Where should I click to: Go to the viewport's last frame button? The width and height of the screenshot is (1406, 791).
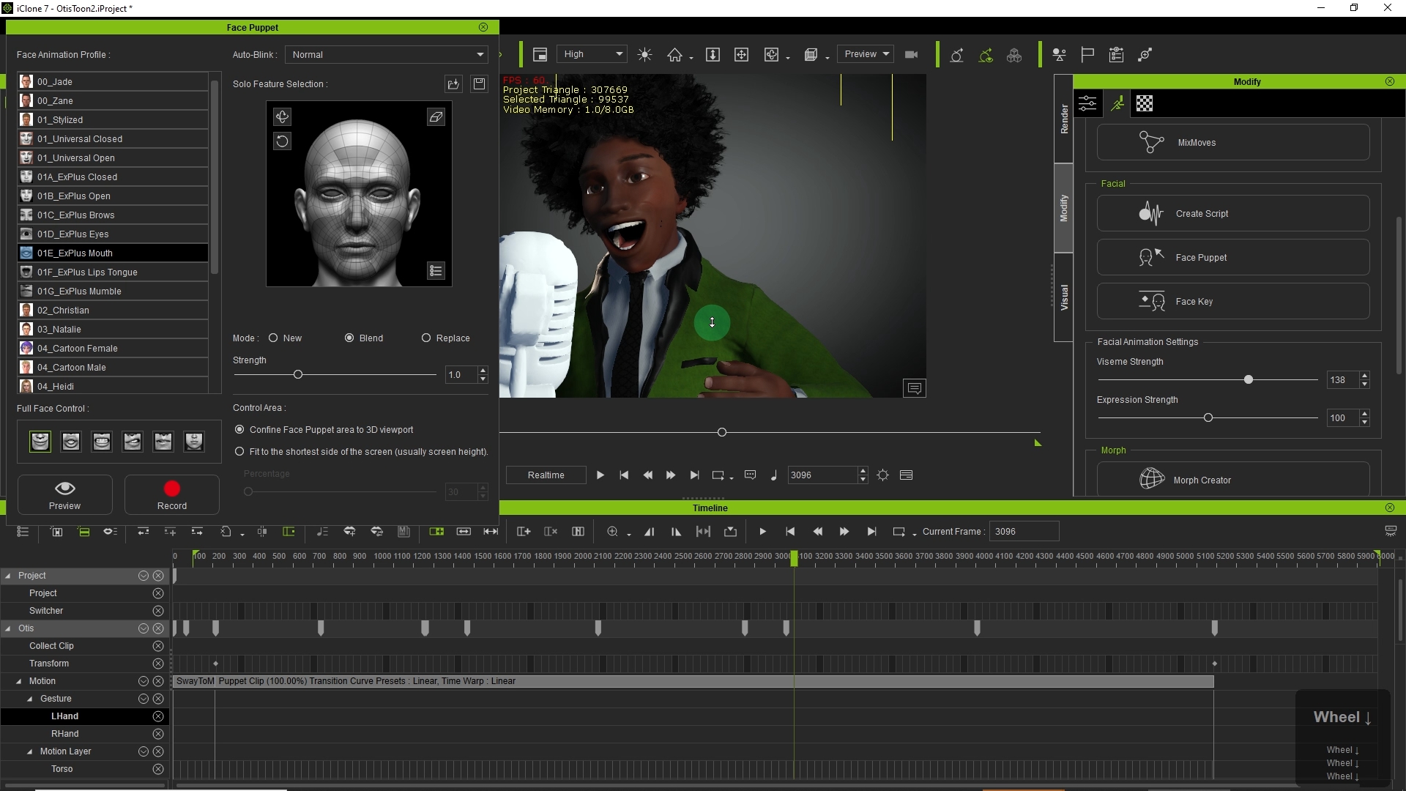(x=694, y=475)
